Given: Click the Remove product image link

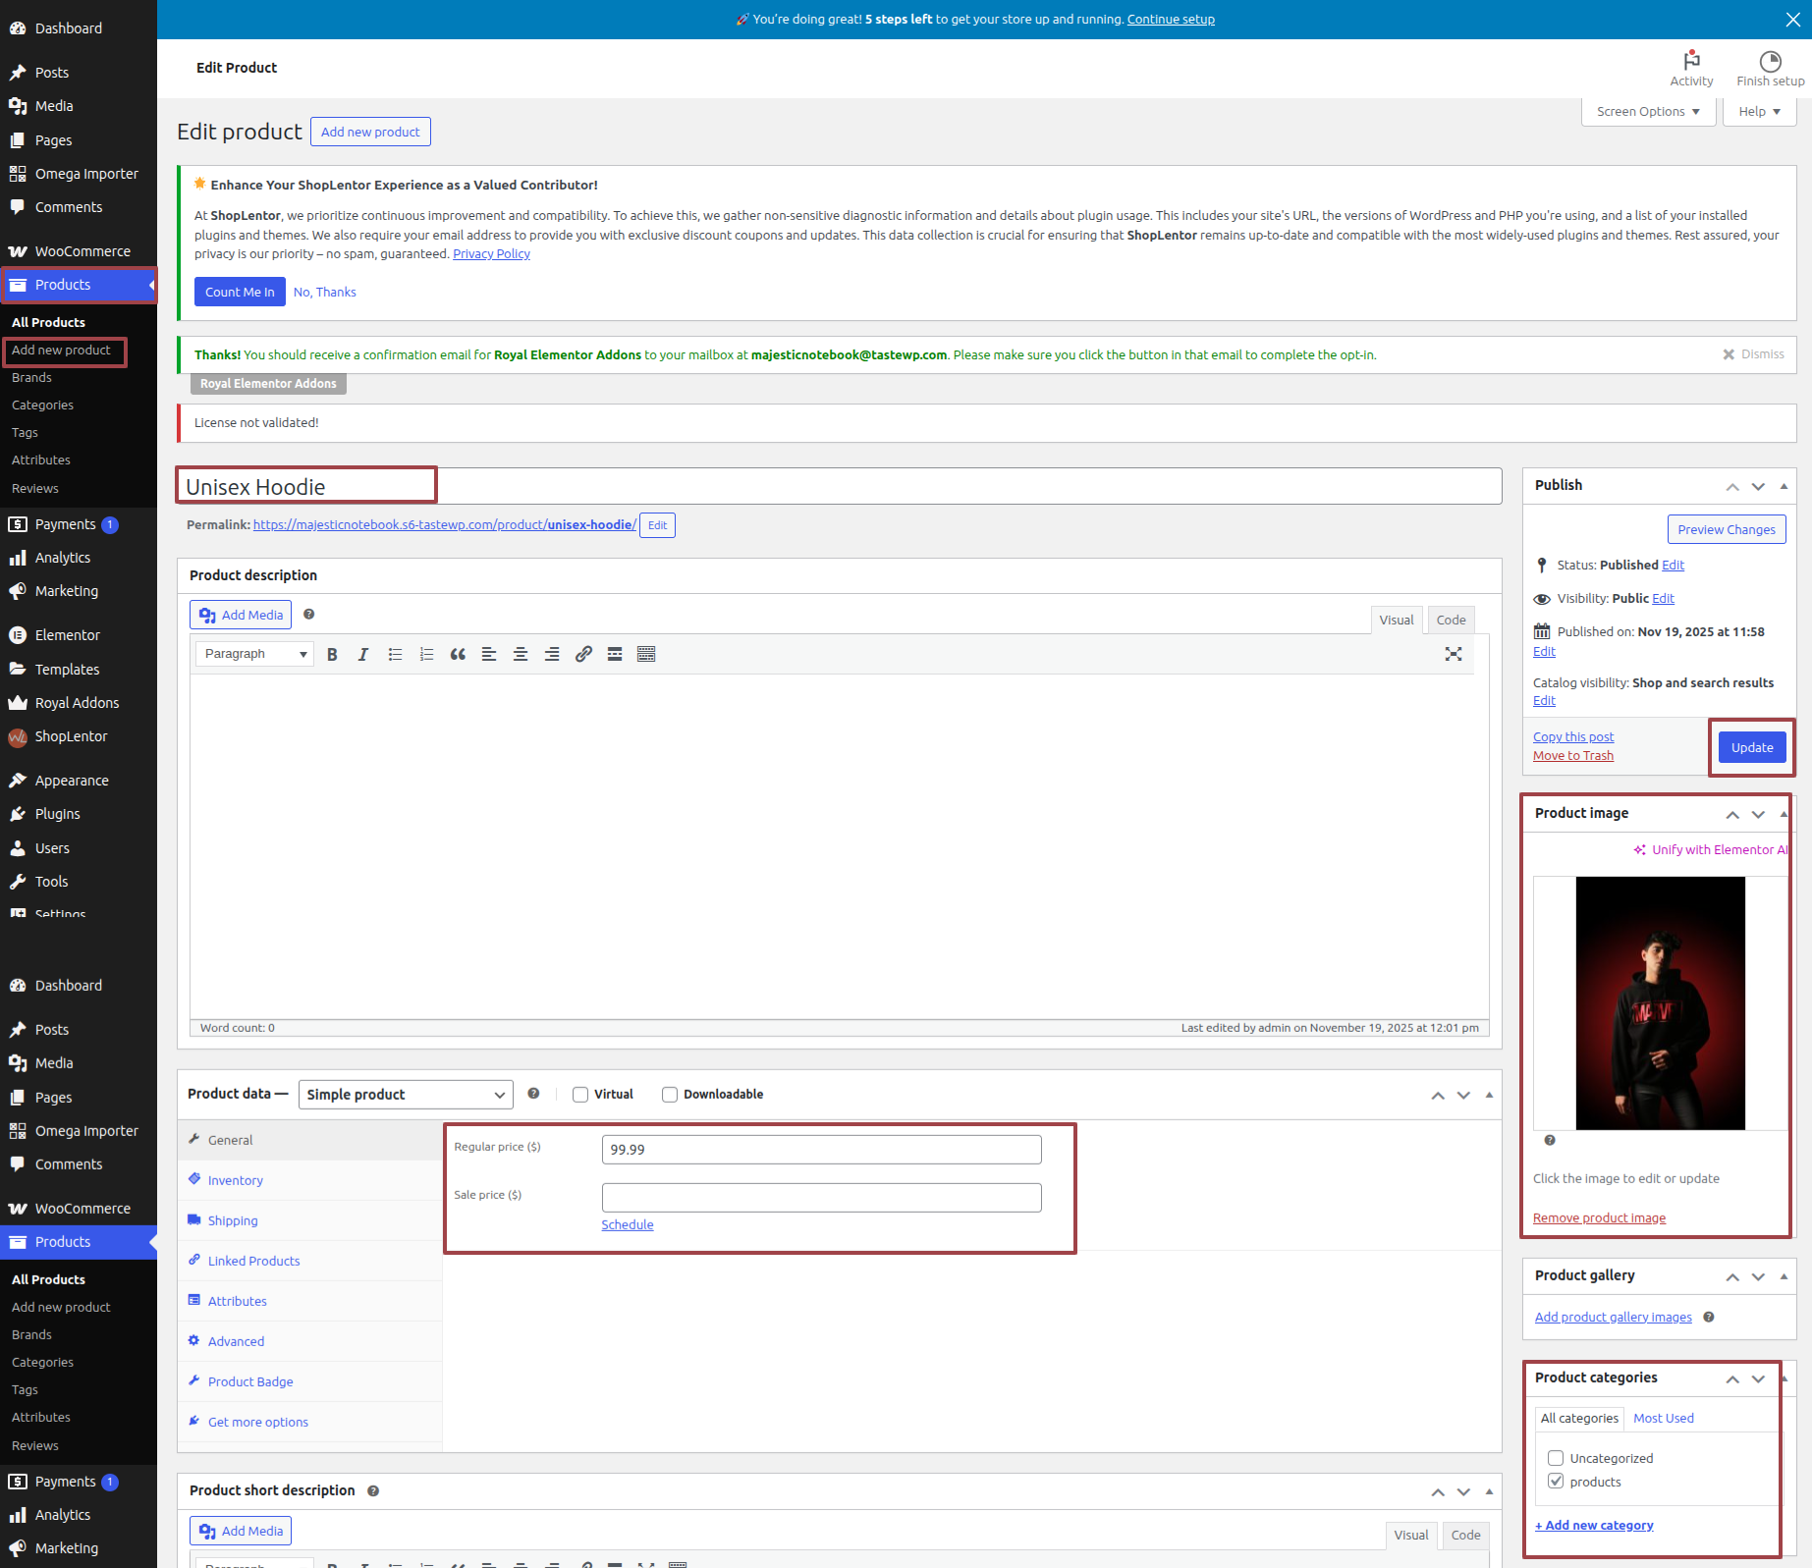Looking at the screenshot, I should (x=1599, y=1218).
